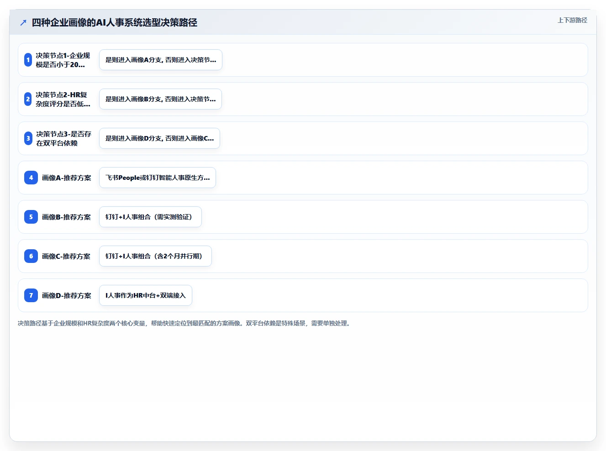
Task: Click step number badge 6
Action: point(31,256)
